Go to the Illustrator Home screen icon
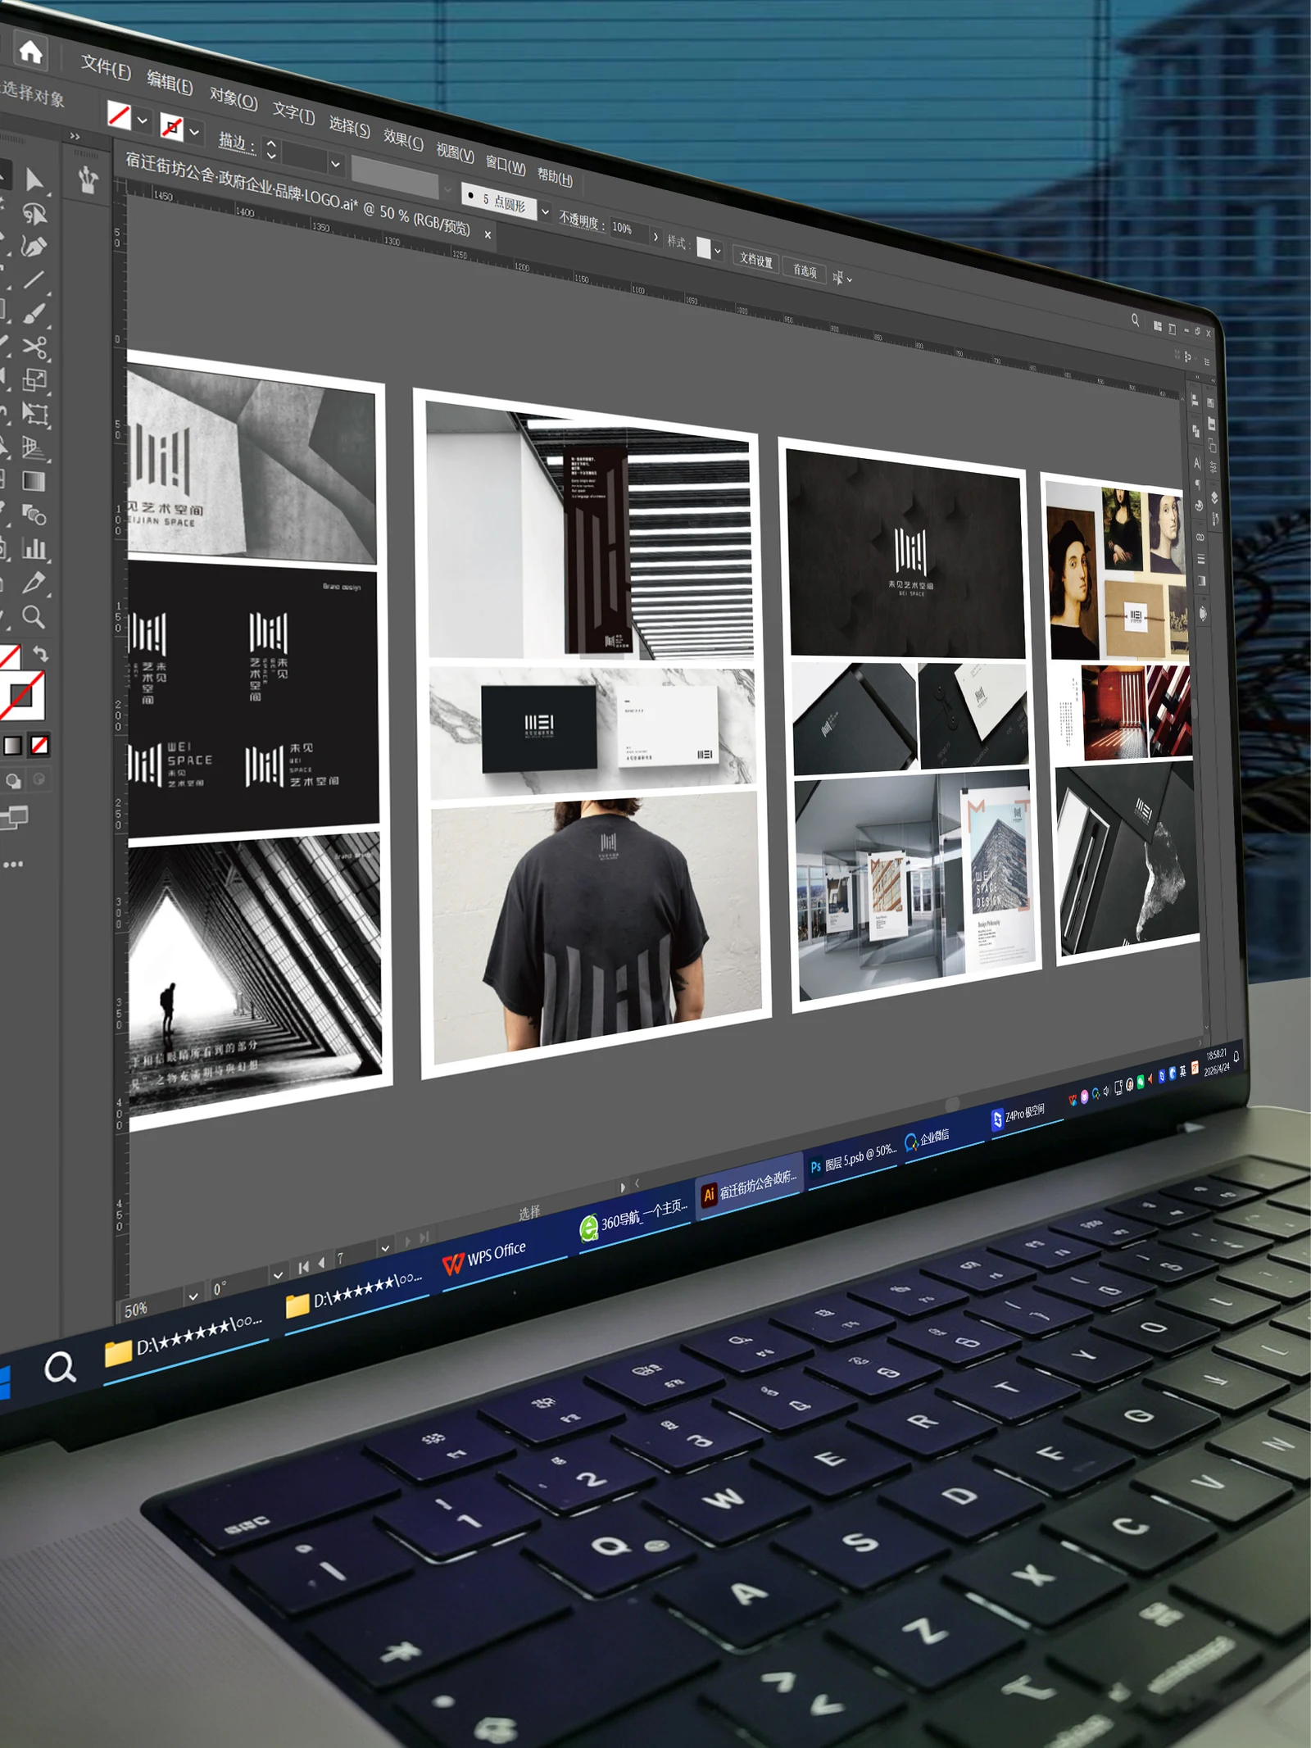 tap(31, 52)
